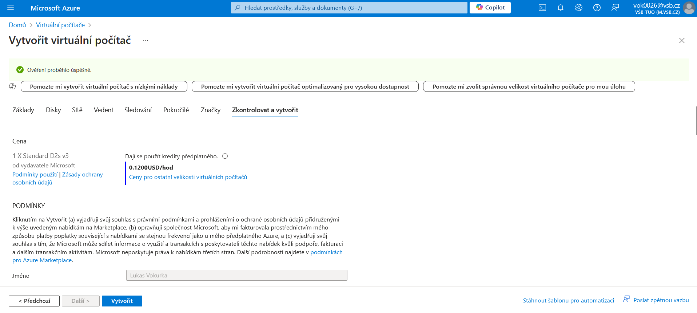Viewport: 697px width, 313px height.
Task: Open Podmínky použití link
Action: click(35, 175)
